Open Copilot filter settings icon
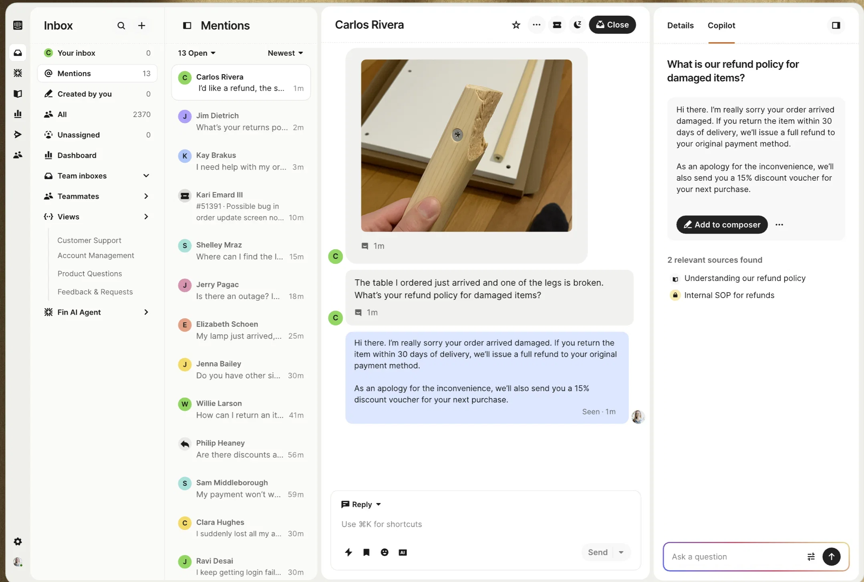 click(x=811, y=556)
